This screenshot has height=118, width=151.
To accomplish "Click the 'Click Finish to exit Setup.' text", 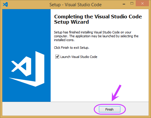I will click(72, 48).
